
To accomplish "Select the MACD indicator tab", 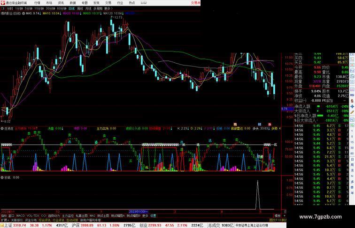I will click(x=20, y=216).
